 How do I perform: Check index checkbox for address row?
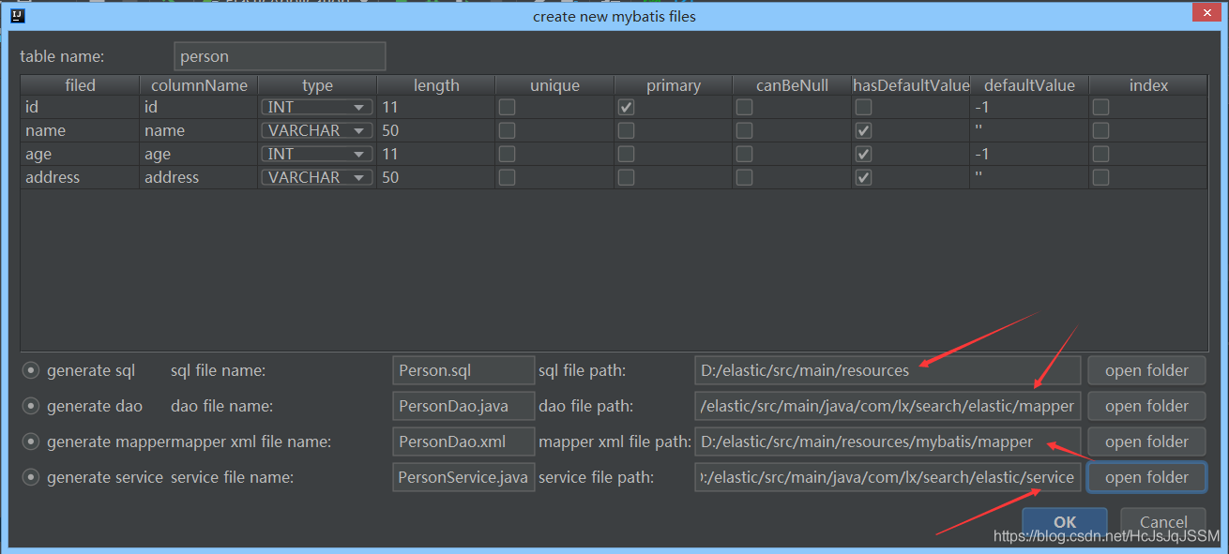(x=1100, y=178)
